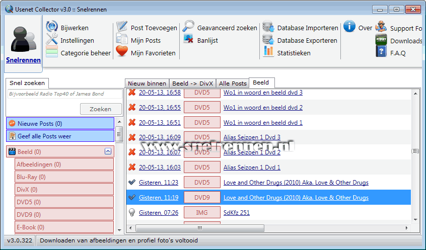
Task: Open the Beeld -> DivX tab
Action: pyautogui.click(x=192, y=84)
